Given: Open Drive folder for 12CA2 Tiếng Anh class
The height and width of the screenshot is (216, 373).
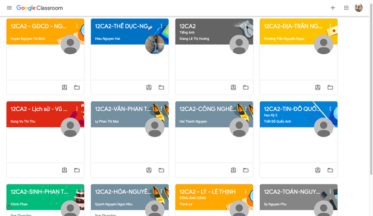Looking at the screenshot, I should tap(246, 87).
